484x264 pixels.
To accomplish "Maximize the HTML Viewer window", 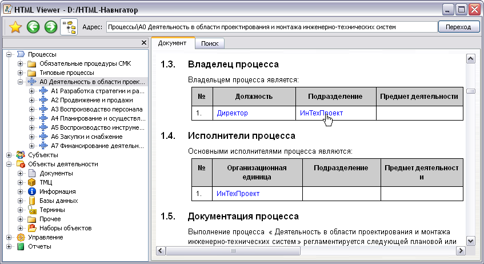I will [x=461, y=10].
